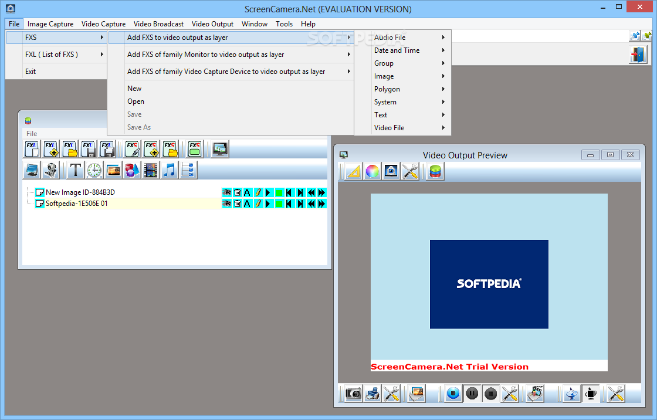Add a Polygon shapes layer
Viewport: 657px width, 420px height.
(132, 170)
